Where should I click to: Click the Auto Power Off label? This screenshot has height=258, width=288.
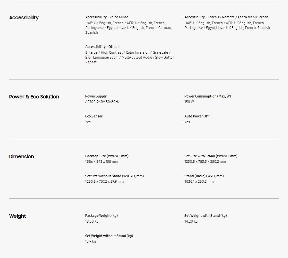[x=196, y=116]
